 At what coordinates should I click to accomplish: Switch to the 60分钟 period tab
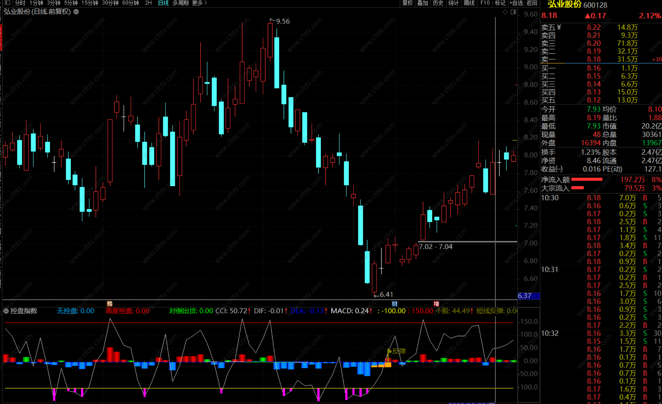[130, 3]
